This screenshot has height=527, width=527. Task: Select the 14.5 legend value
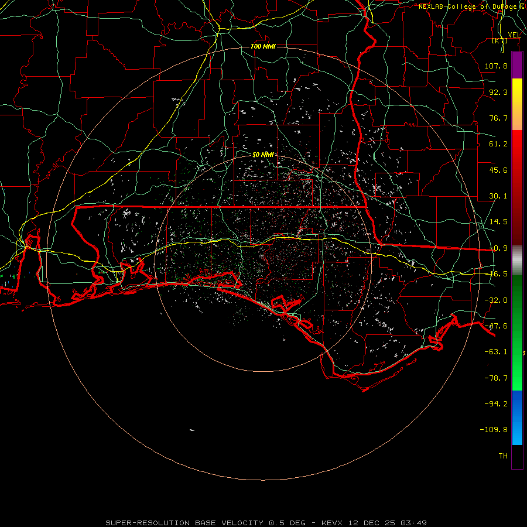498,222
